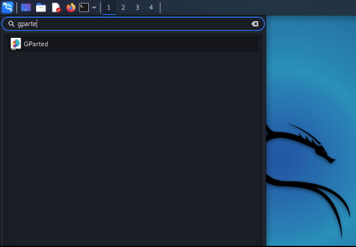Click the search field containing 'gparte'
The width and height of the screenshot is (356, 247).
[133, 24]
